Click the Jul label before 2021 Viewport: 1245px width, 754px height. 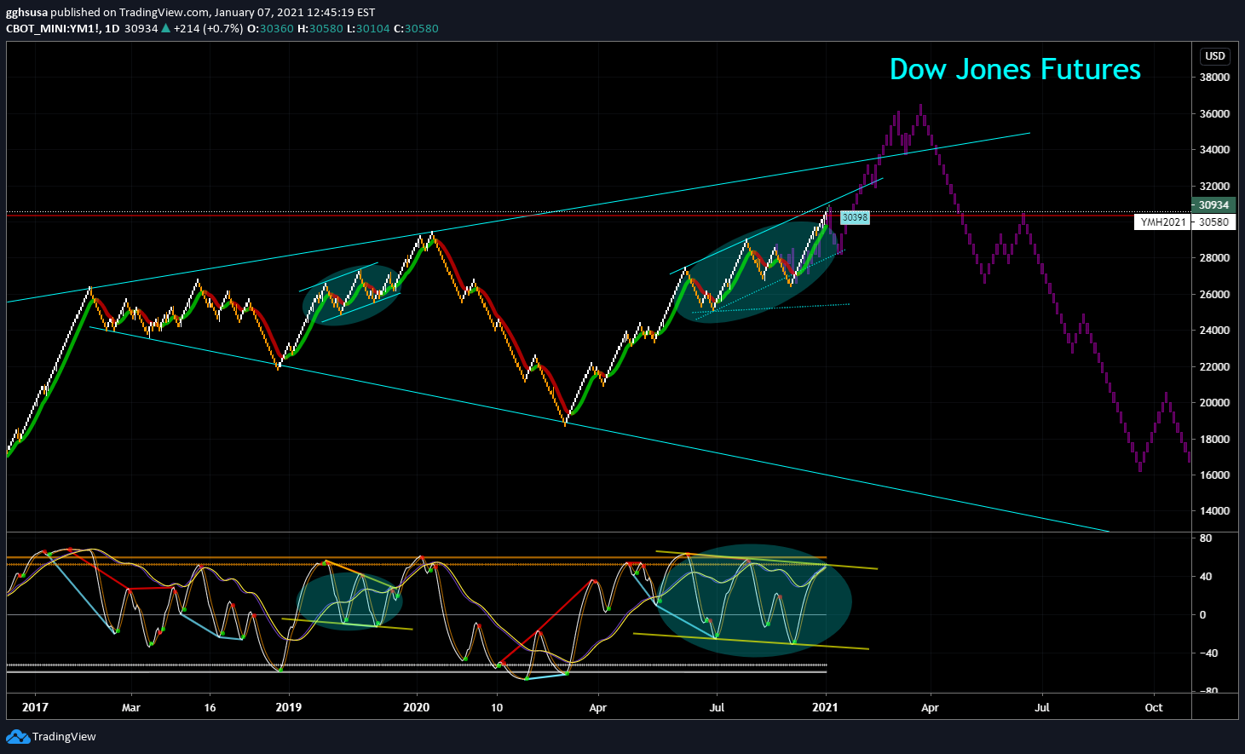tap(717, 707)
